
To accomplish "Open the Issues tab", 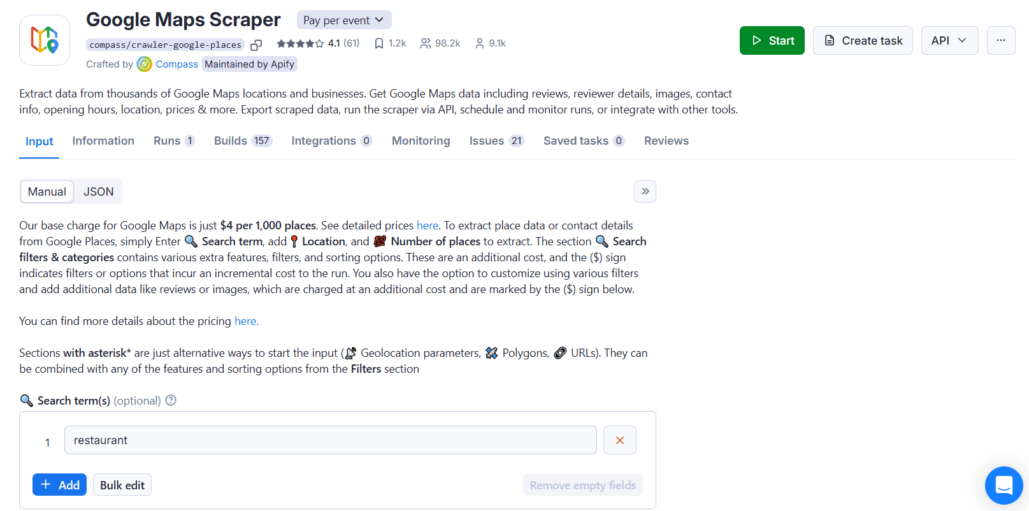I will click(x=496, y=141).
